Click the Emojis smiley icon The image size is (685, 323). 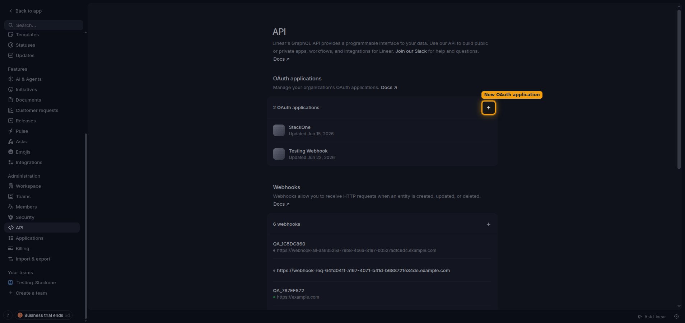pyautogui.click(x=11, y=152)
